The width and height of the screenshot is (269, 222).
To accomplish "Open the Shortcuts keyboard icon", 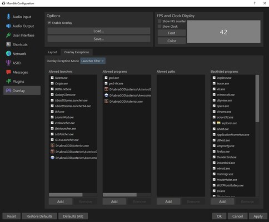I will tap(8, 44).
